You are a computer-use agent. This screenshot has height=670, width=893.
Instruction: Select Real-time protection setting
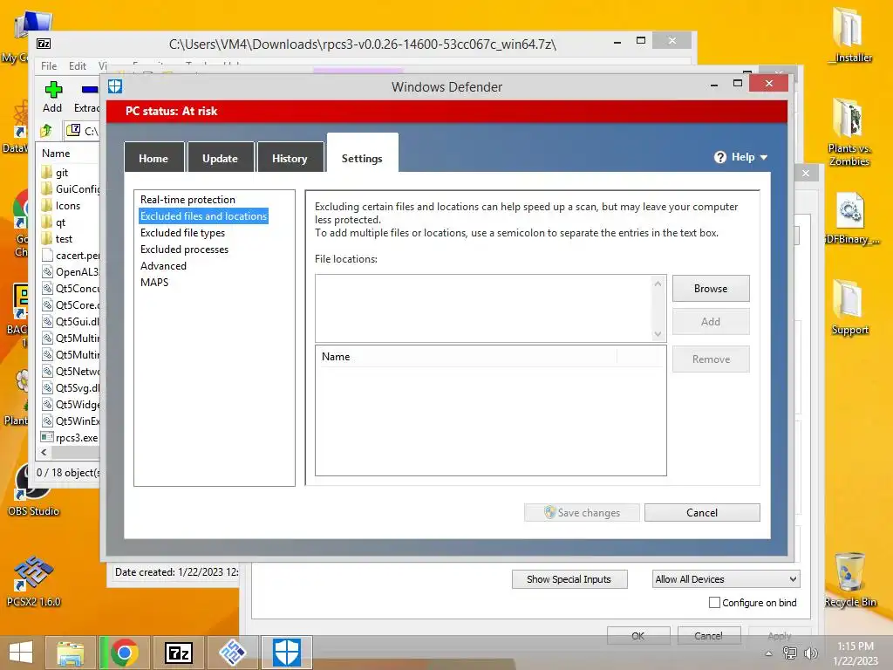[x=188, y=200]
